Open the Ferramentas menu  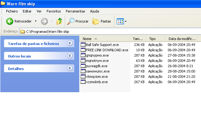pyautogui.click(x=75, y=11)
